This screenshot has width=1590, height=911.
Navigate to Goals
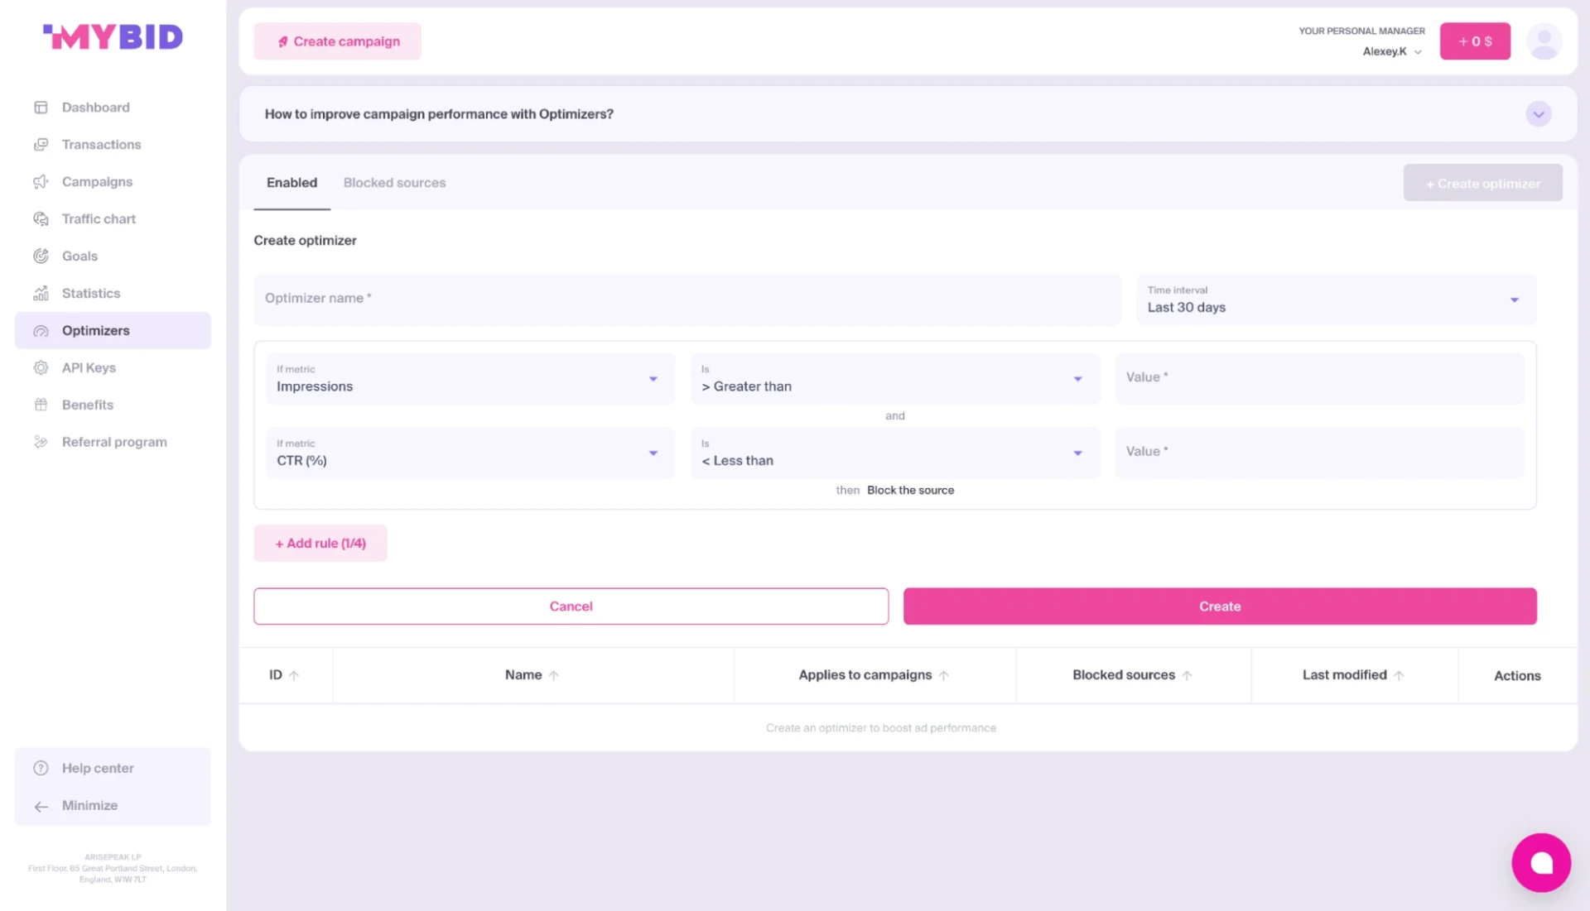pos(113,257)
